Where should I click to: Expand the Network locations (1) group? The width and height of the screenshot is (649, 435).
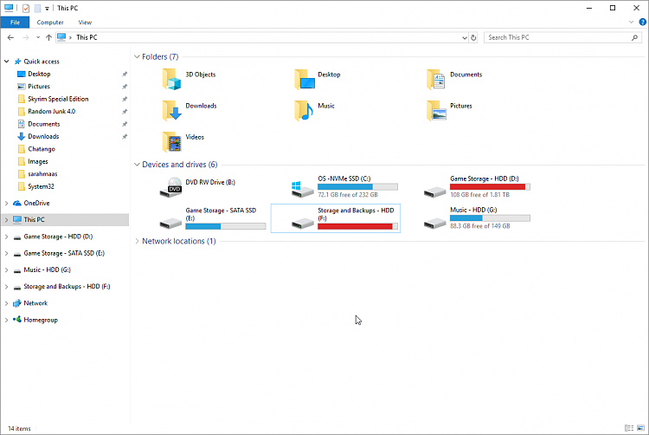tap(137, 241)
